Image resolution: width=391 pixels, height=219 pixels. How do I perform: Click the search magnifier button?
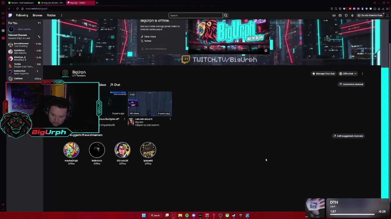(226, 16)
